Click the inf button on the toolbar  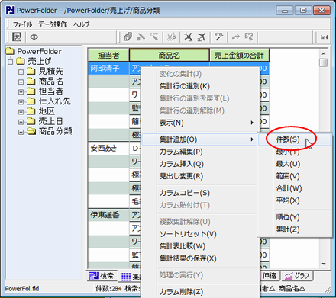pos(324,37)
